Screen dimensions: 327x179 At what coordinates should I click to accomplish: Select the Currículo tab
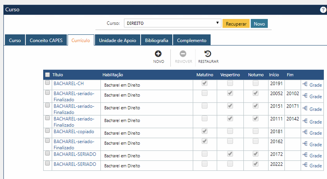(81, 40)
